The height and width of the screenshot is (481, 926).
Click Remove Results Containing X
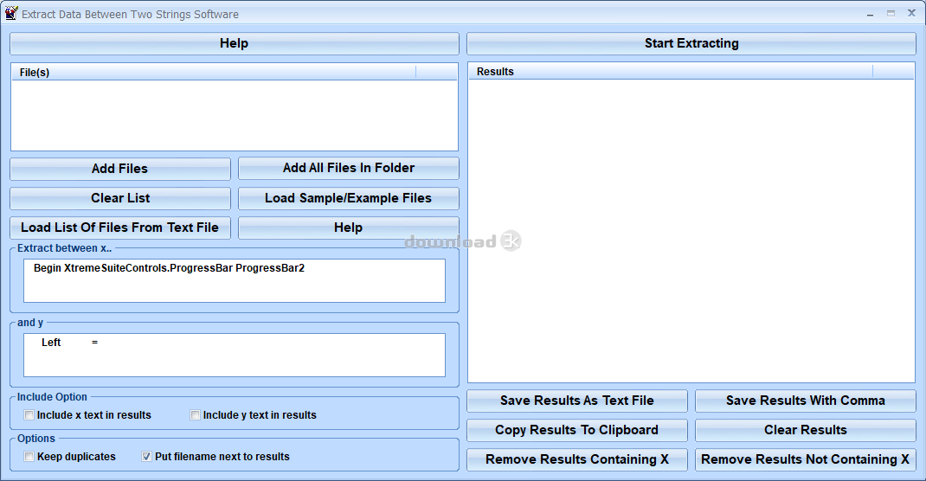point(577,459)
